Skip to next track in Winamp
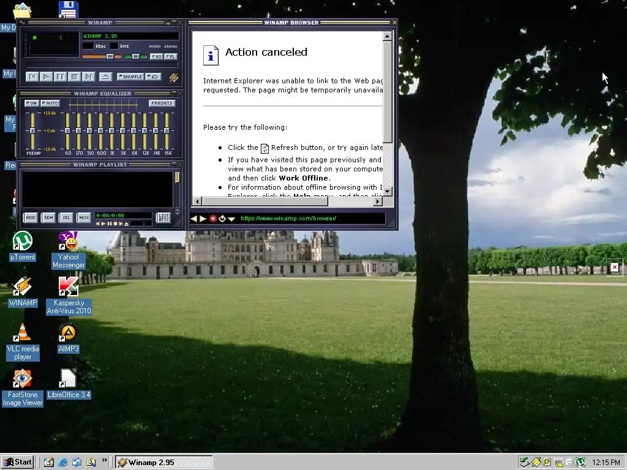The width and height of the screenshot is (627, 470). point(88,76)
